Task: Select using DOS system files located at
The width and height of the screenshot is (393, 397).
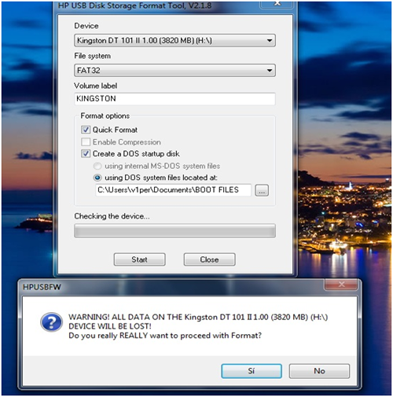Action: [x=97, y=178]
